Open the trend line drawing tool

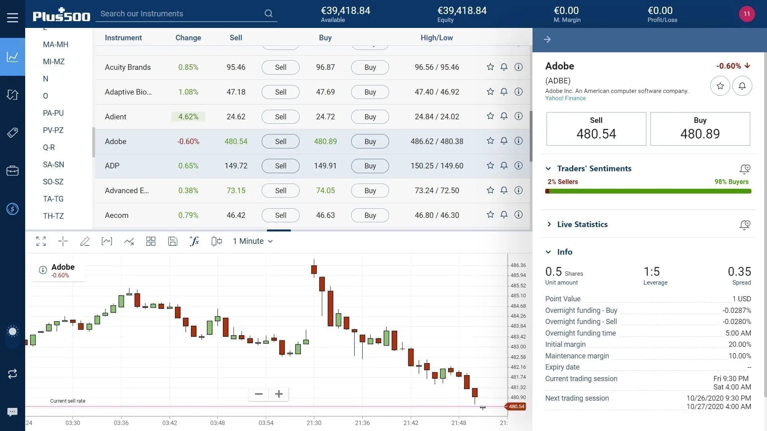(x=129, y=241)
